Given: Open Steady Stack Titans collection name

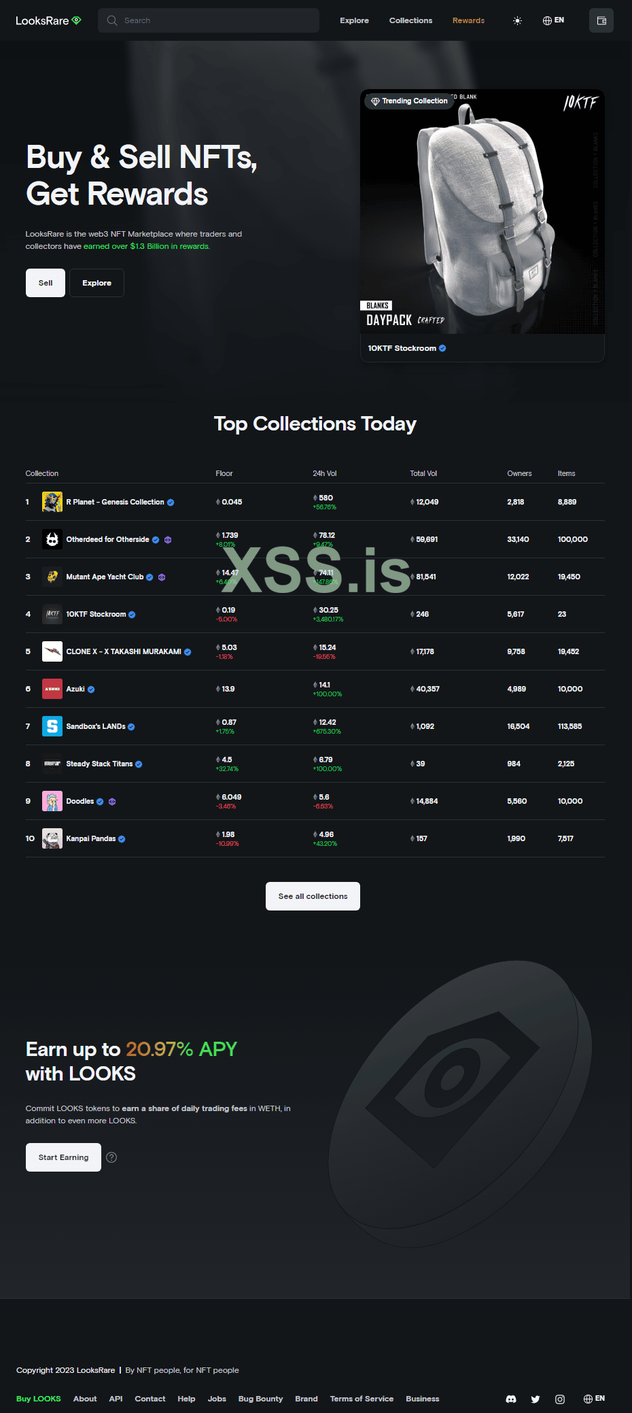Looking at the screenshot, I should pyautogui.click(x=99, y=764).
